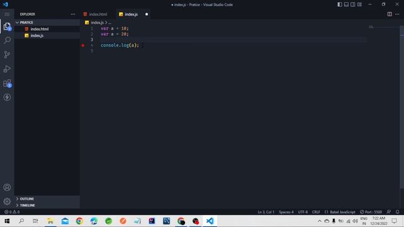Click the Visual Studio Code taskbar icon
Image resolution: width=404 pixels, height=227 pixels.
(210, 221)
